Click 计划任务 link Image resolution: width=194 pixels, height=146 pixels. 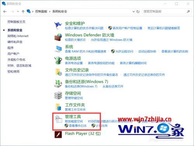(102, 125)
